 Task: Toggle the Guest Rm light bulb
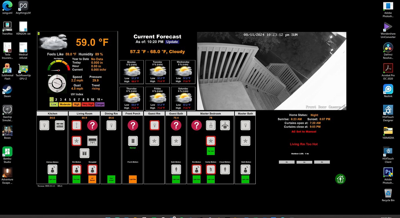click(154, 125)
